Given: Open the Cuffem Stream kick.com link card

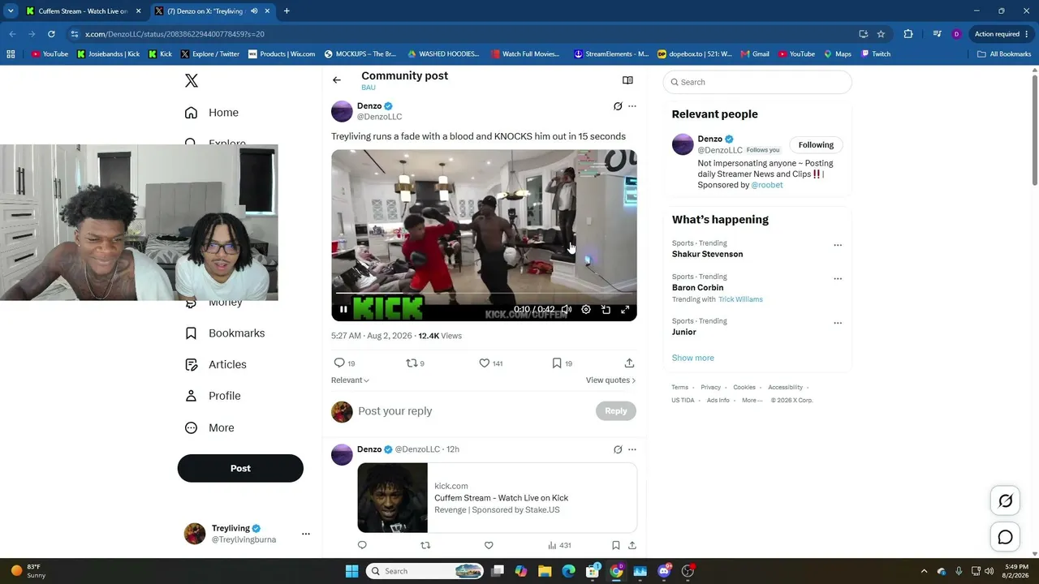Looking at the screenshot, I should tap(497, 498).
